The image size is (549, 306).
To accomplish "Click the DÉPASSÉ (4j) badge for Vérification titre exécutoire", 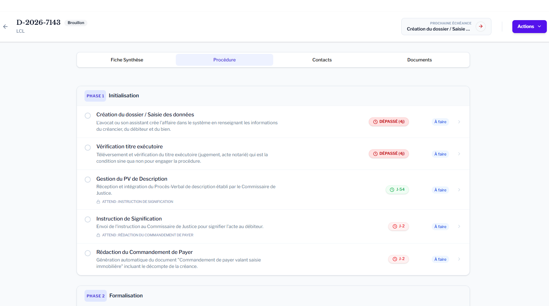I will (x=389, y=154).
